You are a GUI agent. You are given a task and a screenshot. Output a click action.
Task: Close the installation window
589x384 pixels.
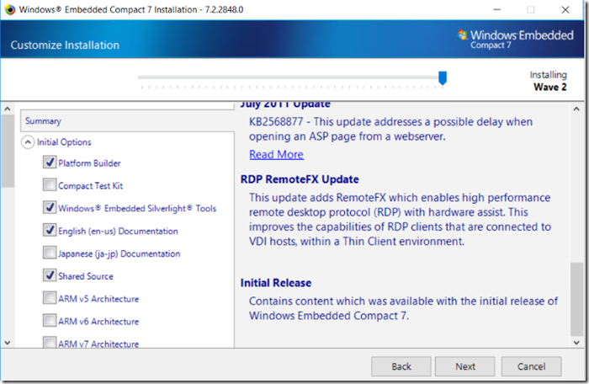(x=565, y=10)
